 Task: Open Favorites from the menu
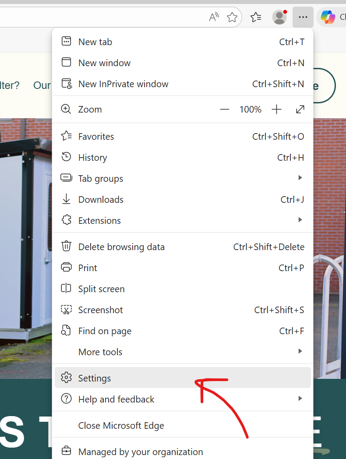click(x=183, y=136)
